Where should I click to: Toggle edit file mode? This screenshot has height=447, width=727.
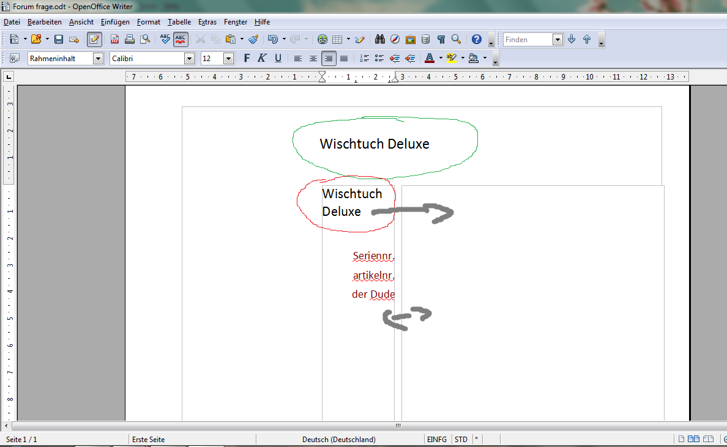coord(94,39)
